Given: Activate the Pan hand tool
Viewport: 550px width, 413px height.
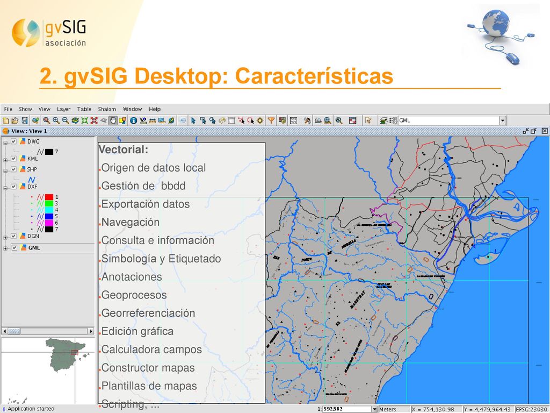Looking at the screenshot, I should (113, 120).
